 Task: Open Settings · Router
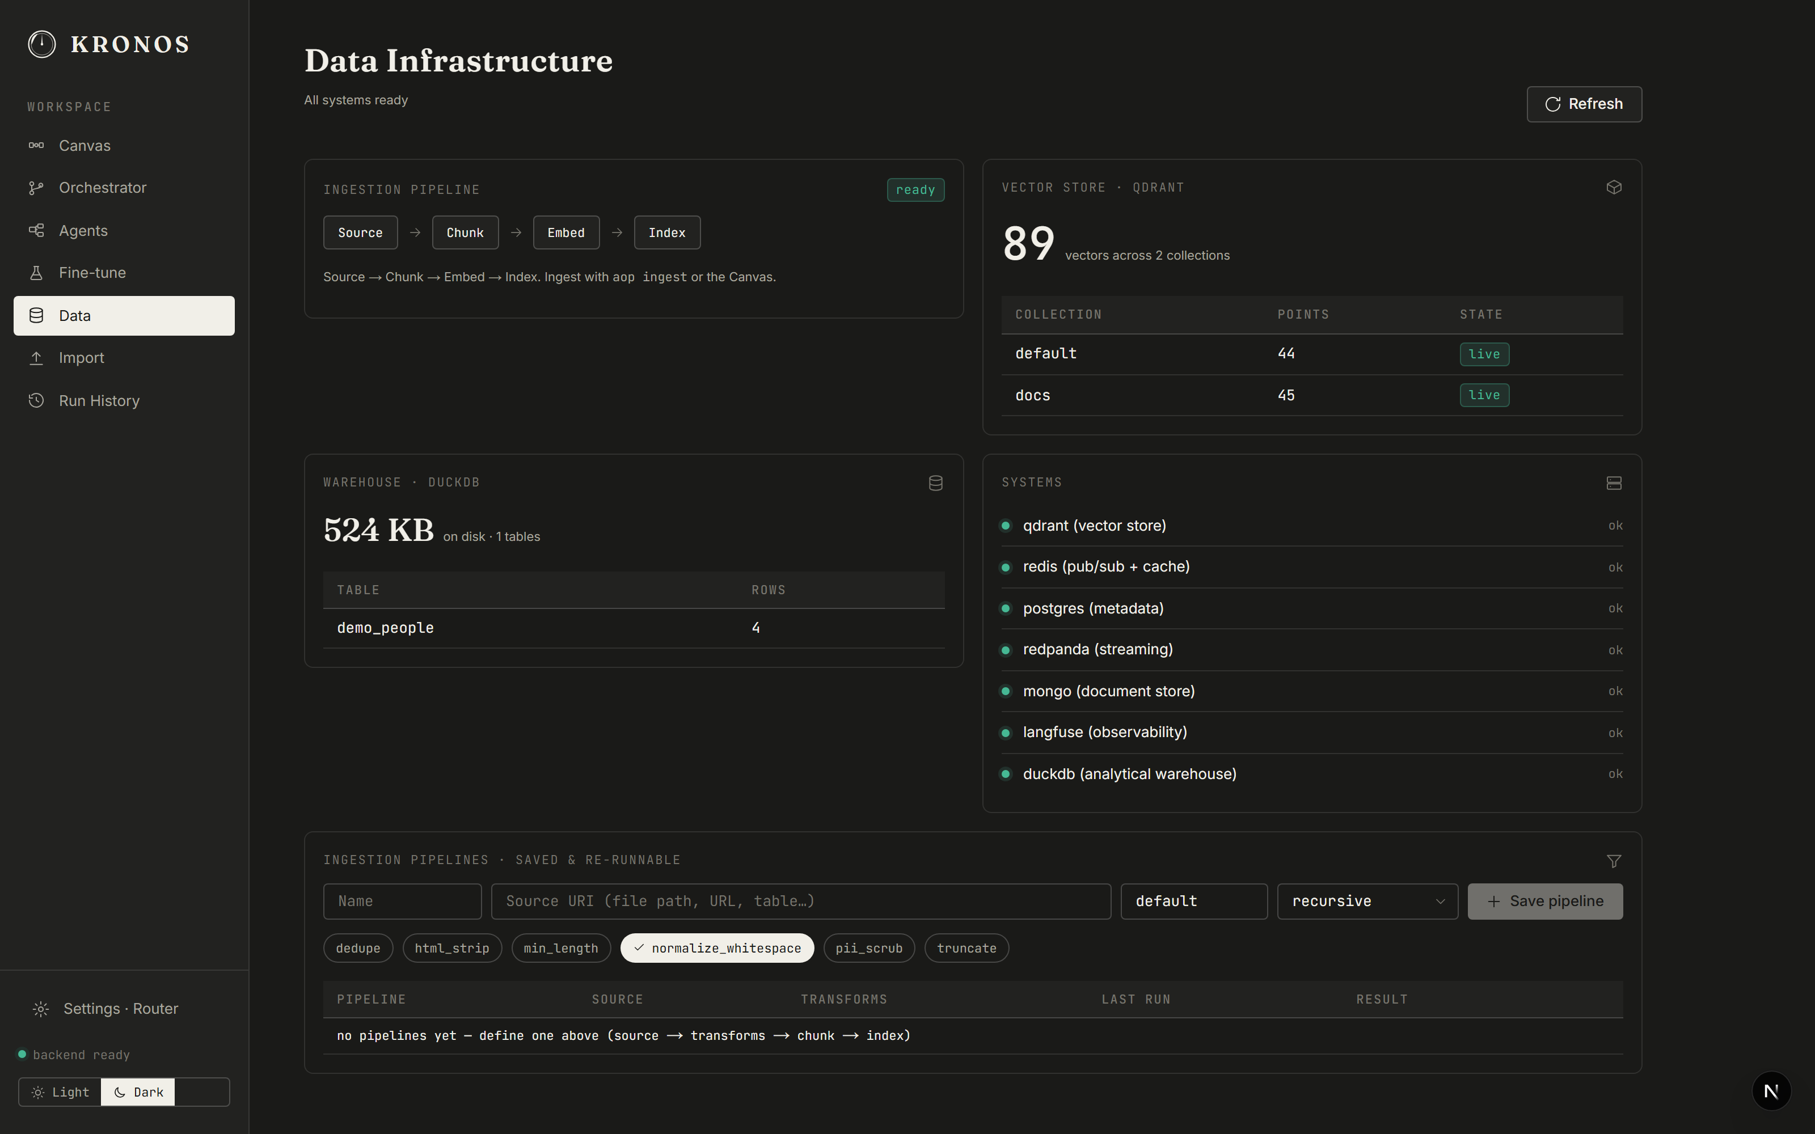tap(124, 1009)
